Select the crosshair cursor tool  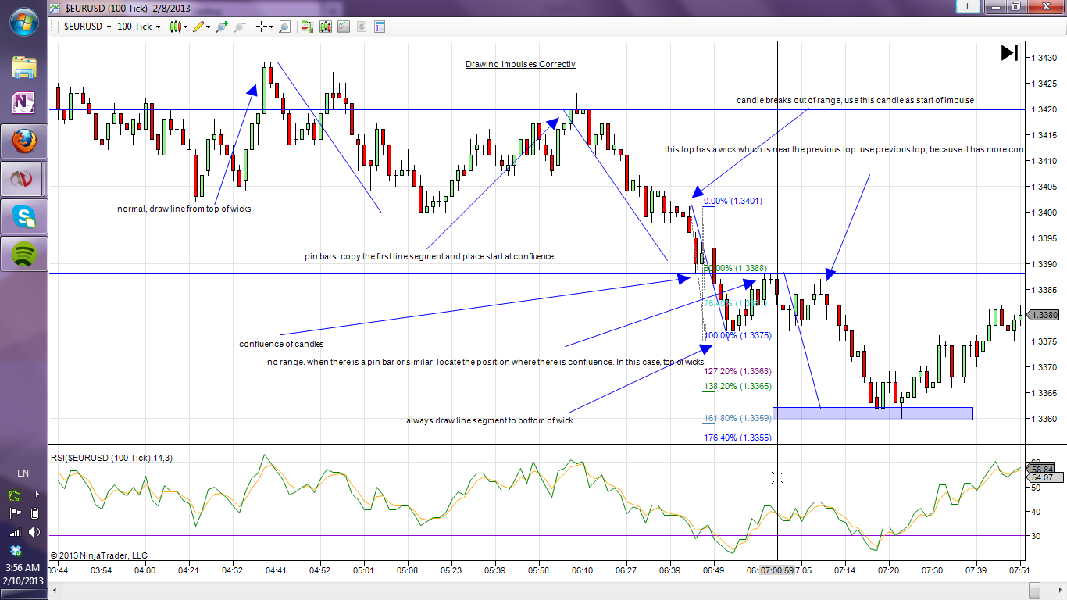[262, 27]
